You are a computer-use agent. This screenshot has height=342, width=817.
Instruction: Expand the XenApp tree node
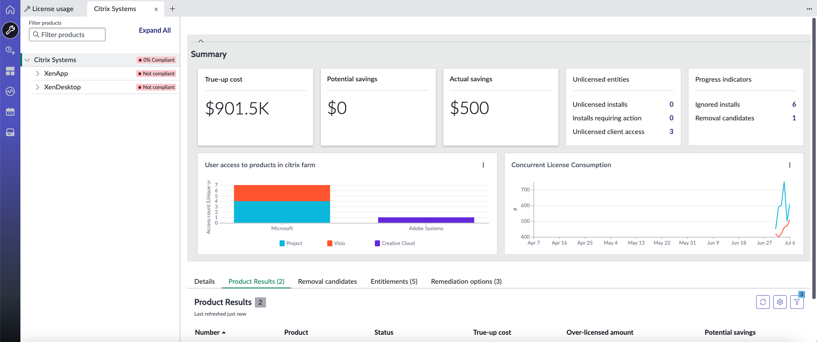tap(37, 74)
